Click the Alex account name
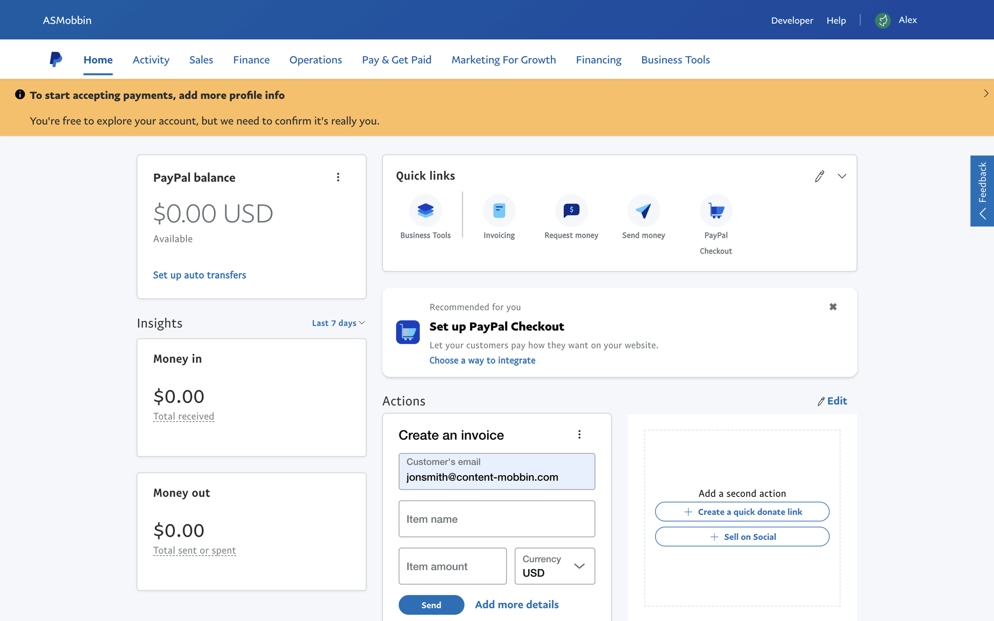The width and height of the screenshot is (994, 621). [908, 20]
